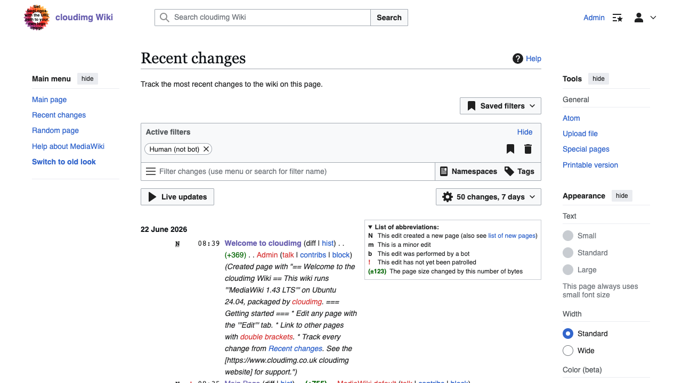Click the search magnifier icon
The height and width of the screenshot is (383, 682).
click(x=165, y=18)
